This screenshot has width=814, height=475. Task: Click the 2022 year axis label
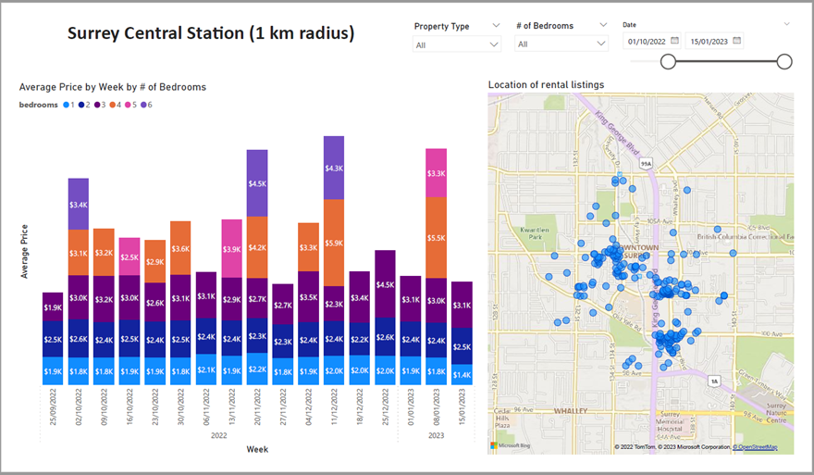[x=218, y=435]
